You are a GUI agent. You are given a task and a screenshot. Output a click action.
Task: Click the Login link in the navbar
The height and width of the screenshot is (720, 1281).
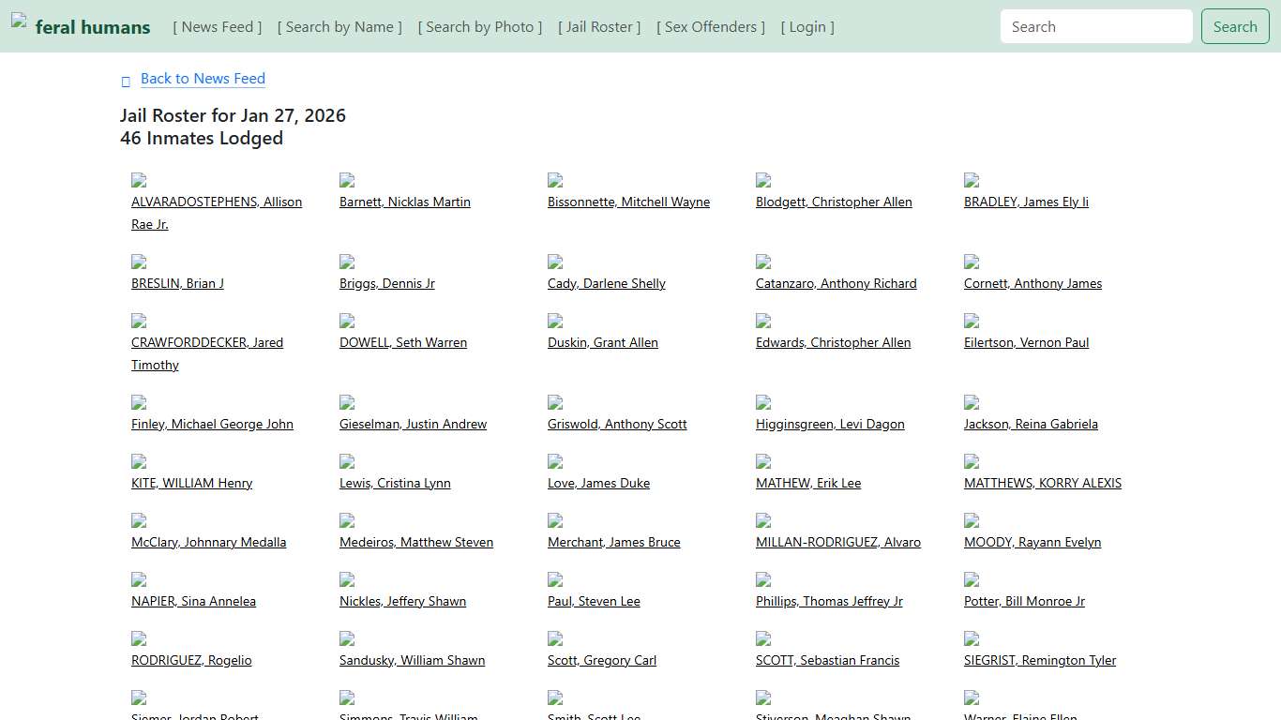pyautogui.click(x=807, y=27)
